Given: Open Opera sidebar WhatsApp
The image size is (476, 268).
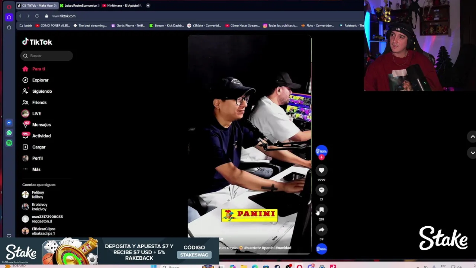Looking at the screenshot, I should 9,133.
